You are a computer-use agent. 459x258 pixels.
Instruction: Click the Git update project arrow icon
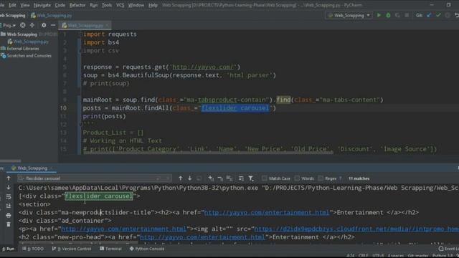(x=429, y=15)
